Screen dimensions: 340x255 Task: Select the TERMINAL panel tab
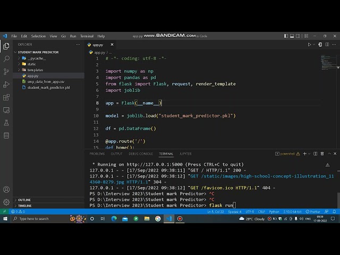(166, 154)
